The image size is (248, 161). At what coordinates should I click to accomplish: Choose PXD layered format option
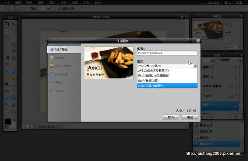pos(167,86)
